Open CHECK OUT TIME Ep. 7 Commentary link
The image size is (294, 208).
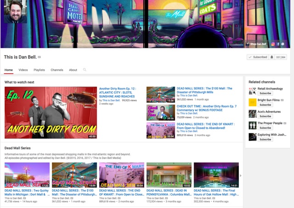point(207,108)
